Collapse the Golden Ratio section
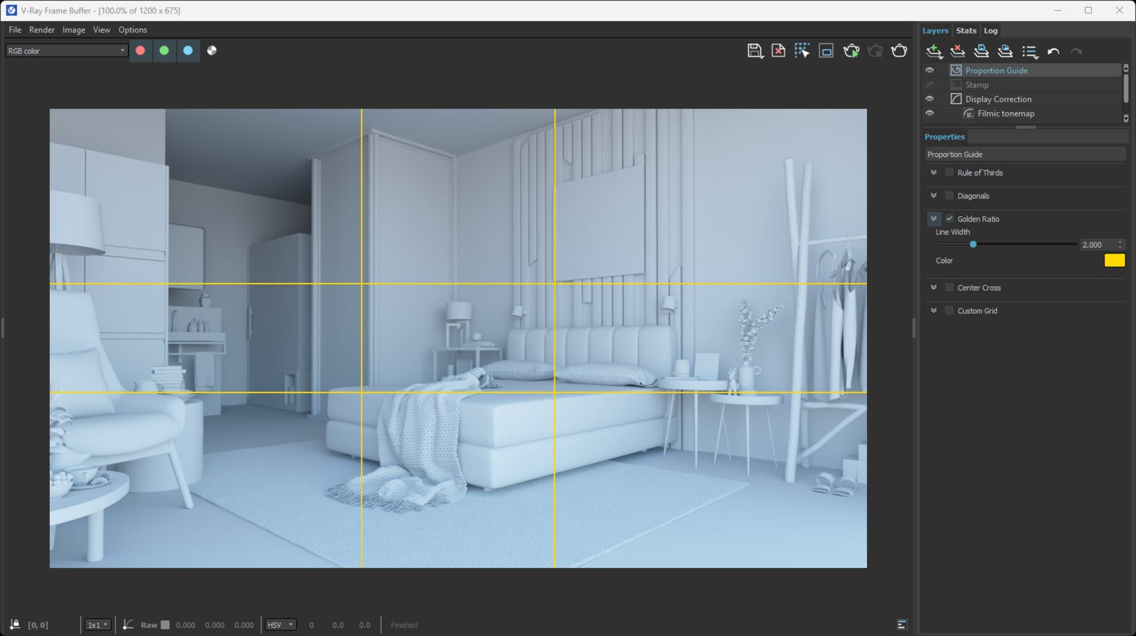The height and width of the screenshot is (636, 1136). [934, 219]
